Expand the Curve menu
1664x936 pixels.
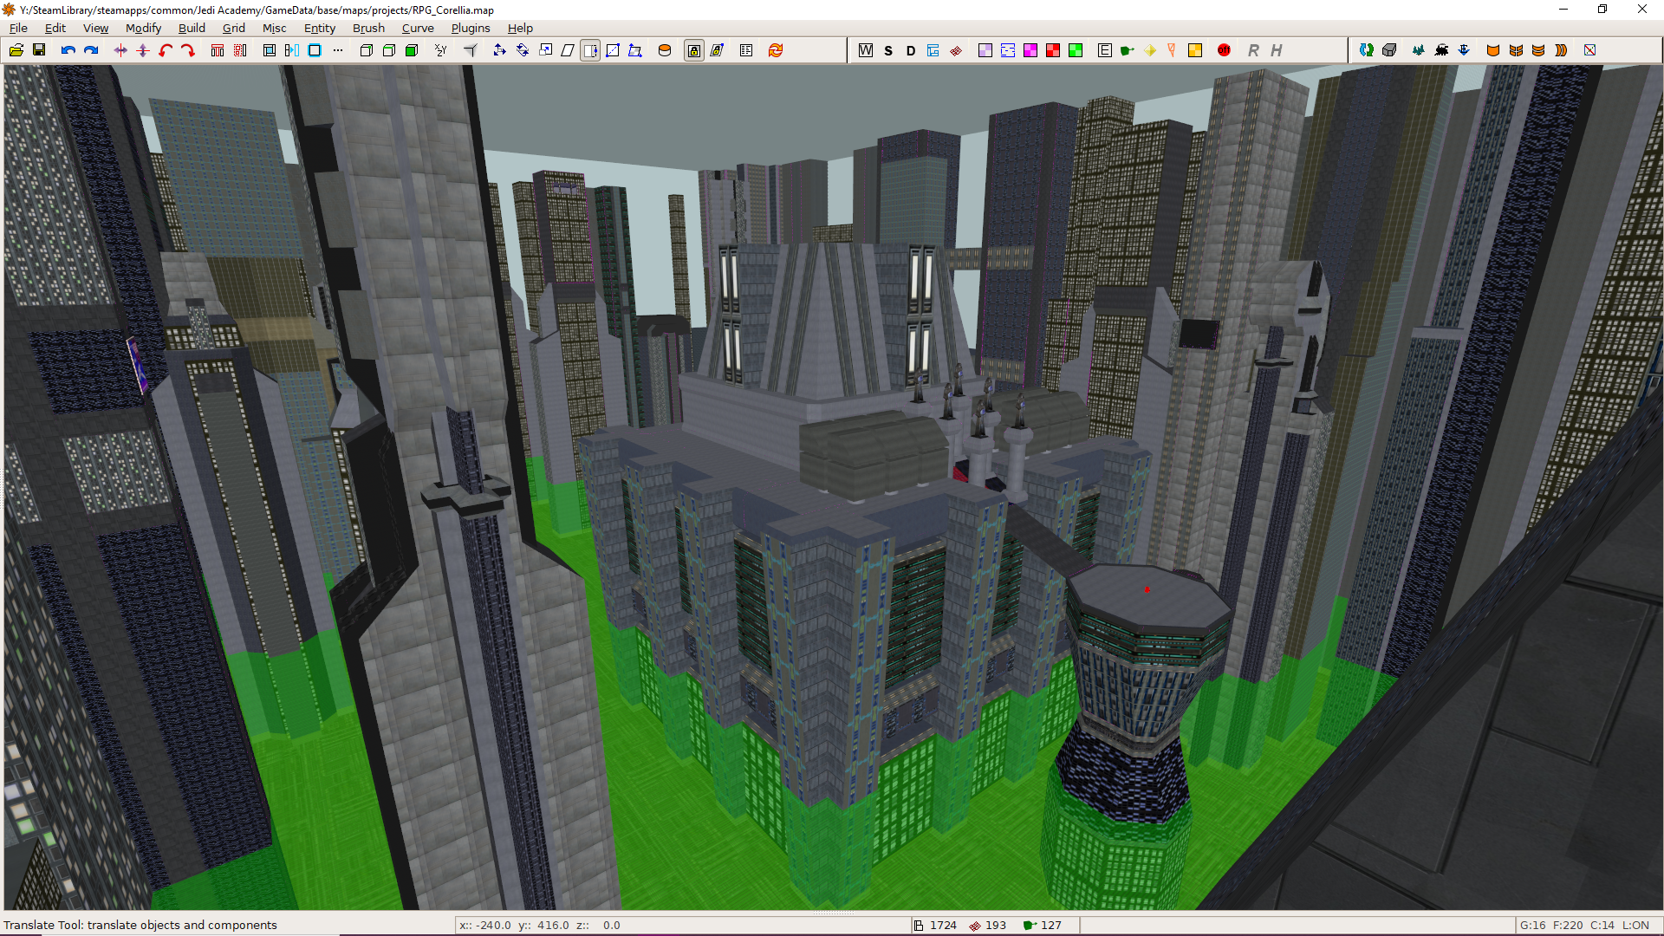pyautogui.click(x=418, y=28)
